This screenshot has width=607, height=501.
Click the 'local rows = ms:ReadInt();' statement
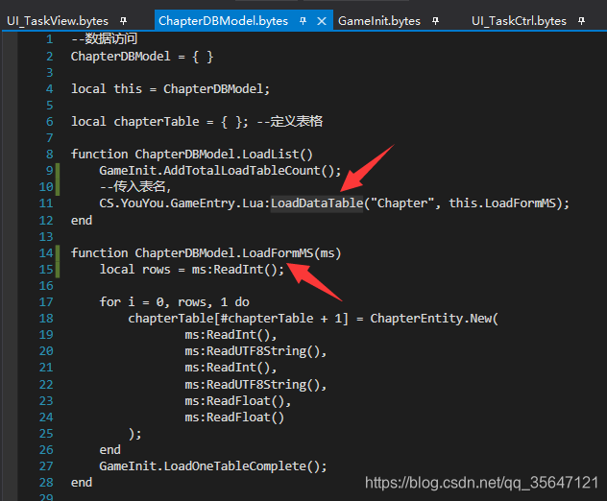[192, 270]
